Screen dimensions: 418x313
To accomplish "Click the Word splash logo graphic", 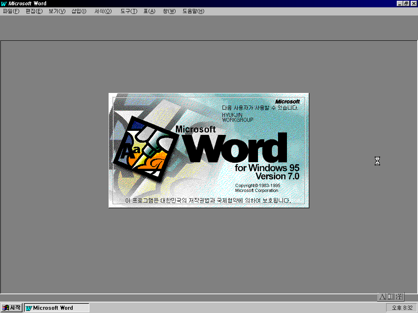I will pyautogui.click(x=146, y=149).
